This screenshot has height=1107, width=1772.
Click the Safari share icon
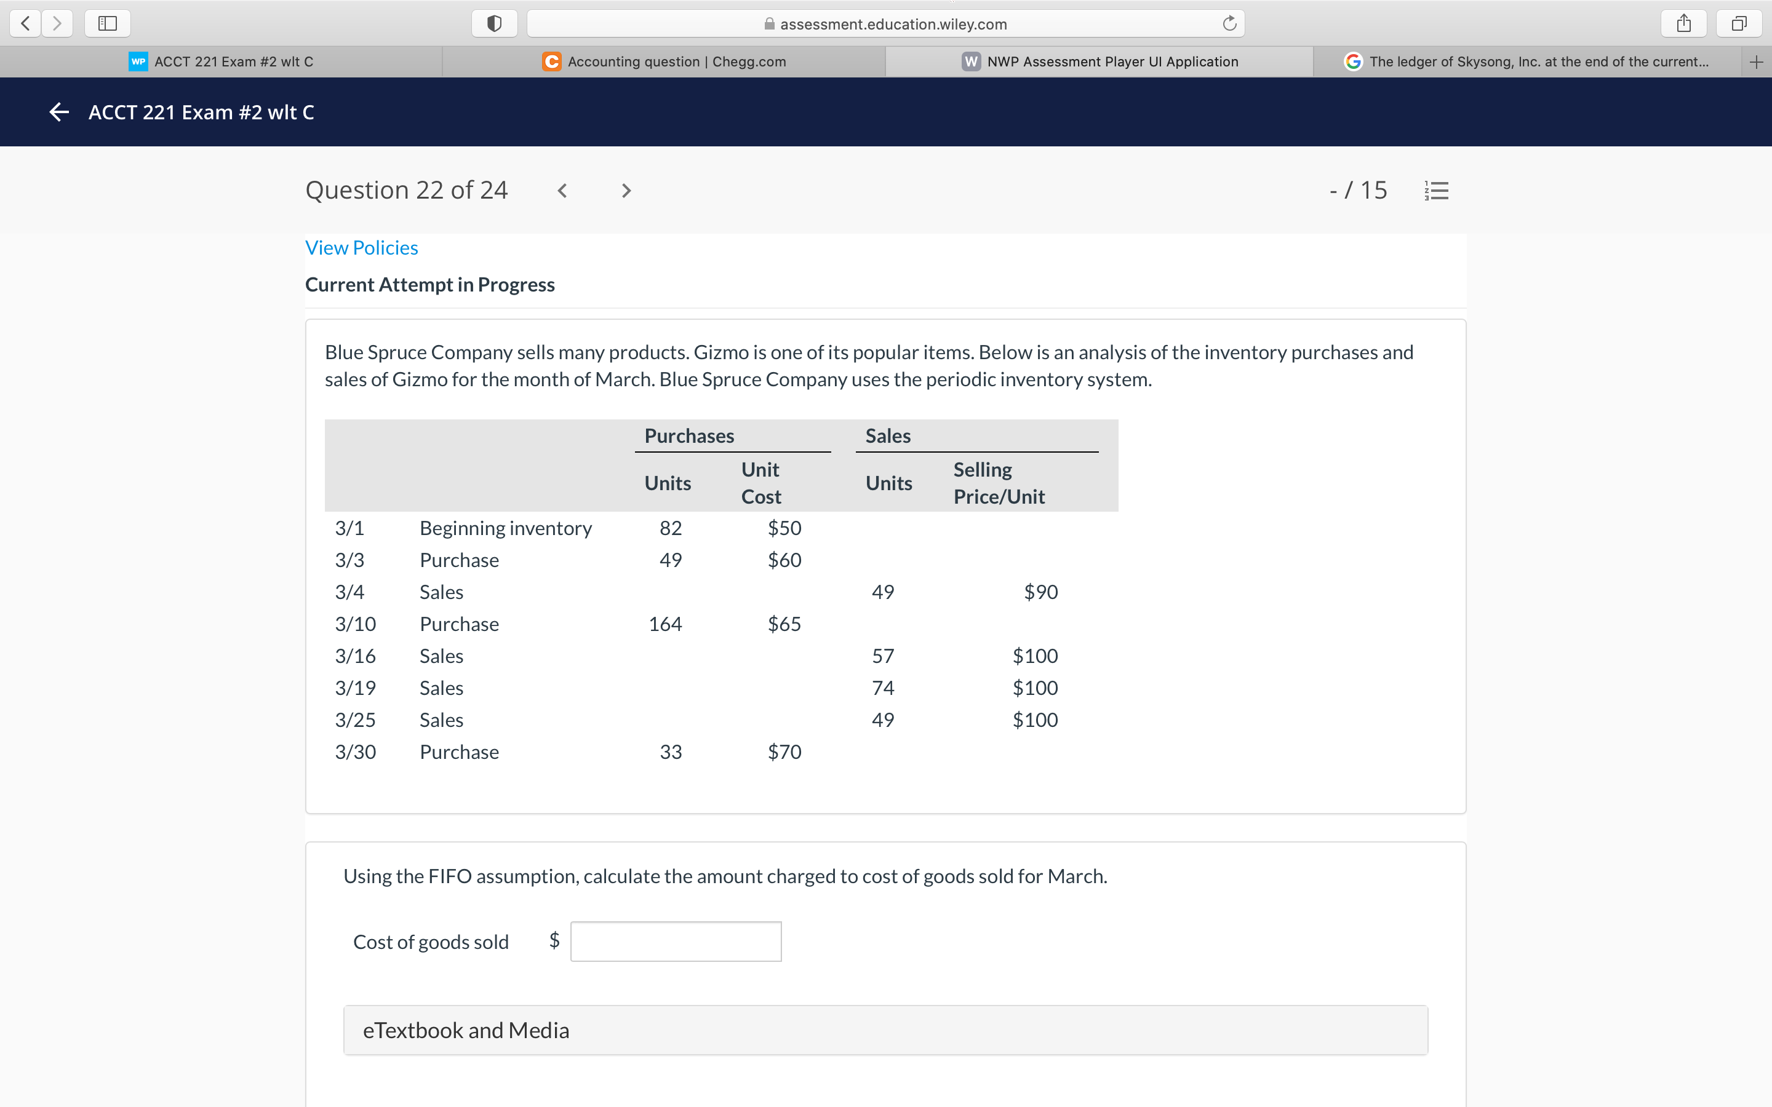pyautogui.click(x=1683, y=23)
